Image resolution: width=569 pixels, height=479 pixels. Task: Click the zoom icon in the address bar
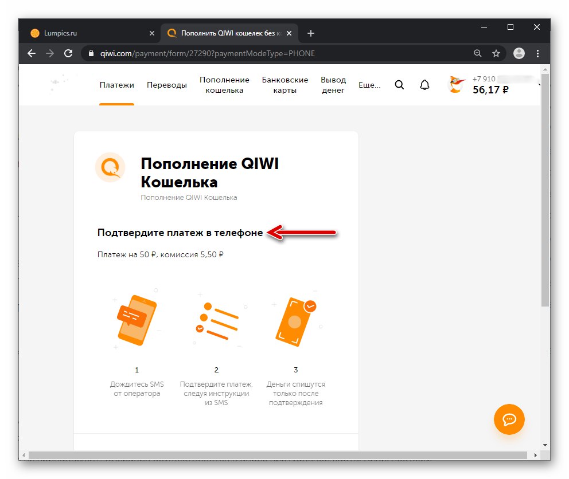click(478, 53)
